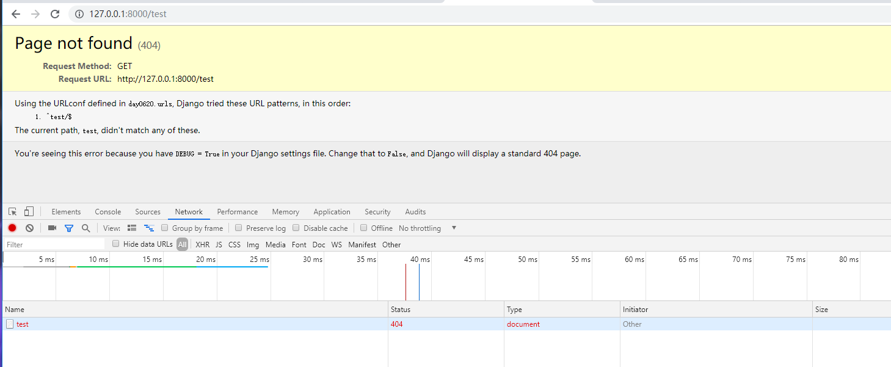Check the Offline checkbox

(363, 228)
